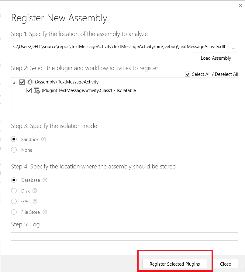The width and height of the screenshot is (245, 272).
Task: Toggle the Select All / Deselect All checkbox
Action: [x=188, y=74]
